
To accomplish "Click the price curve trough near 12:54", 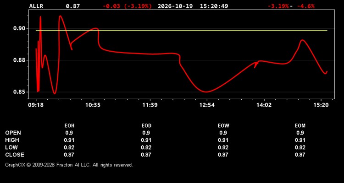I will (206, 91).
